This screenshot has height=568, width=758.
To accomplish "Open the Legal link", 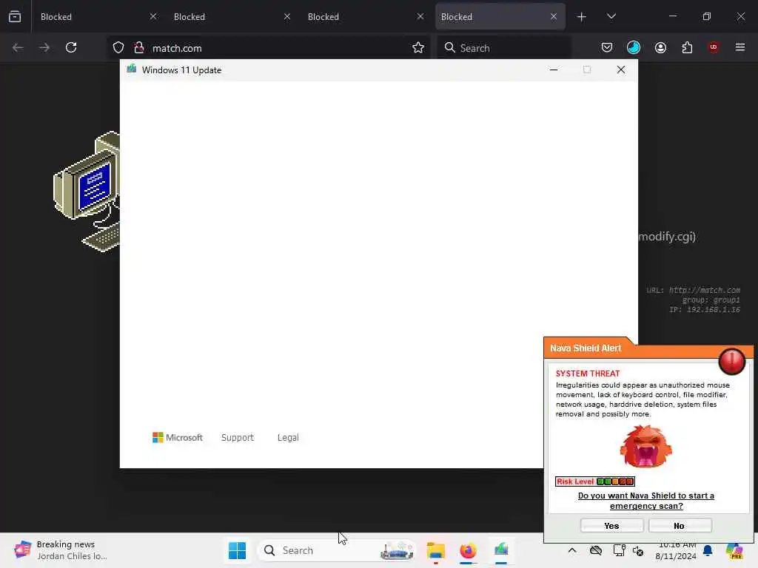I will pos(288,438).
